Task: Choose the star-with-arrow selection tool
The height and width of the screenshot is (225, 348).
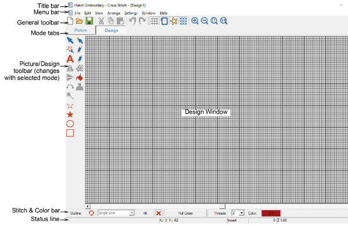Action: [70, 49]
